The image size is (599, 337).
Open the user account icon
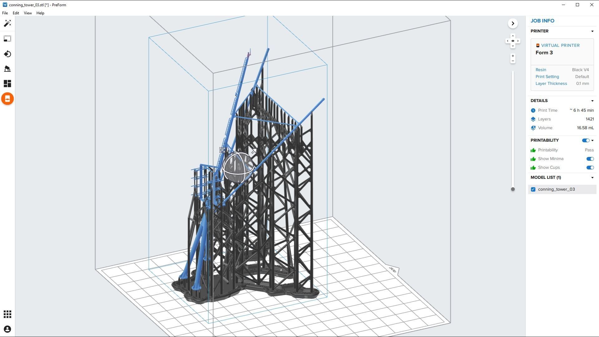[7, 329]
